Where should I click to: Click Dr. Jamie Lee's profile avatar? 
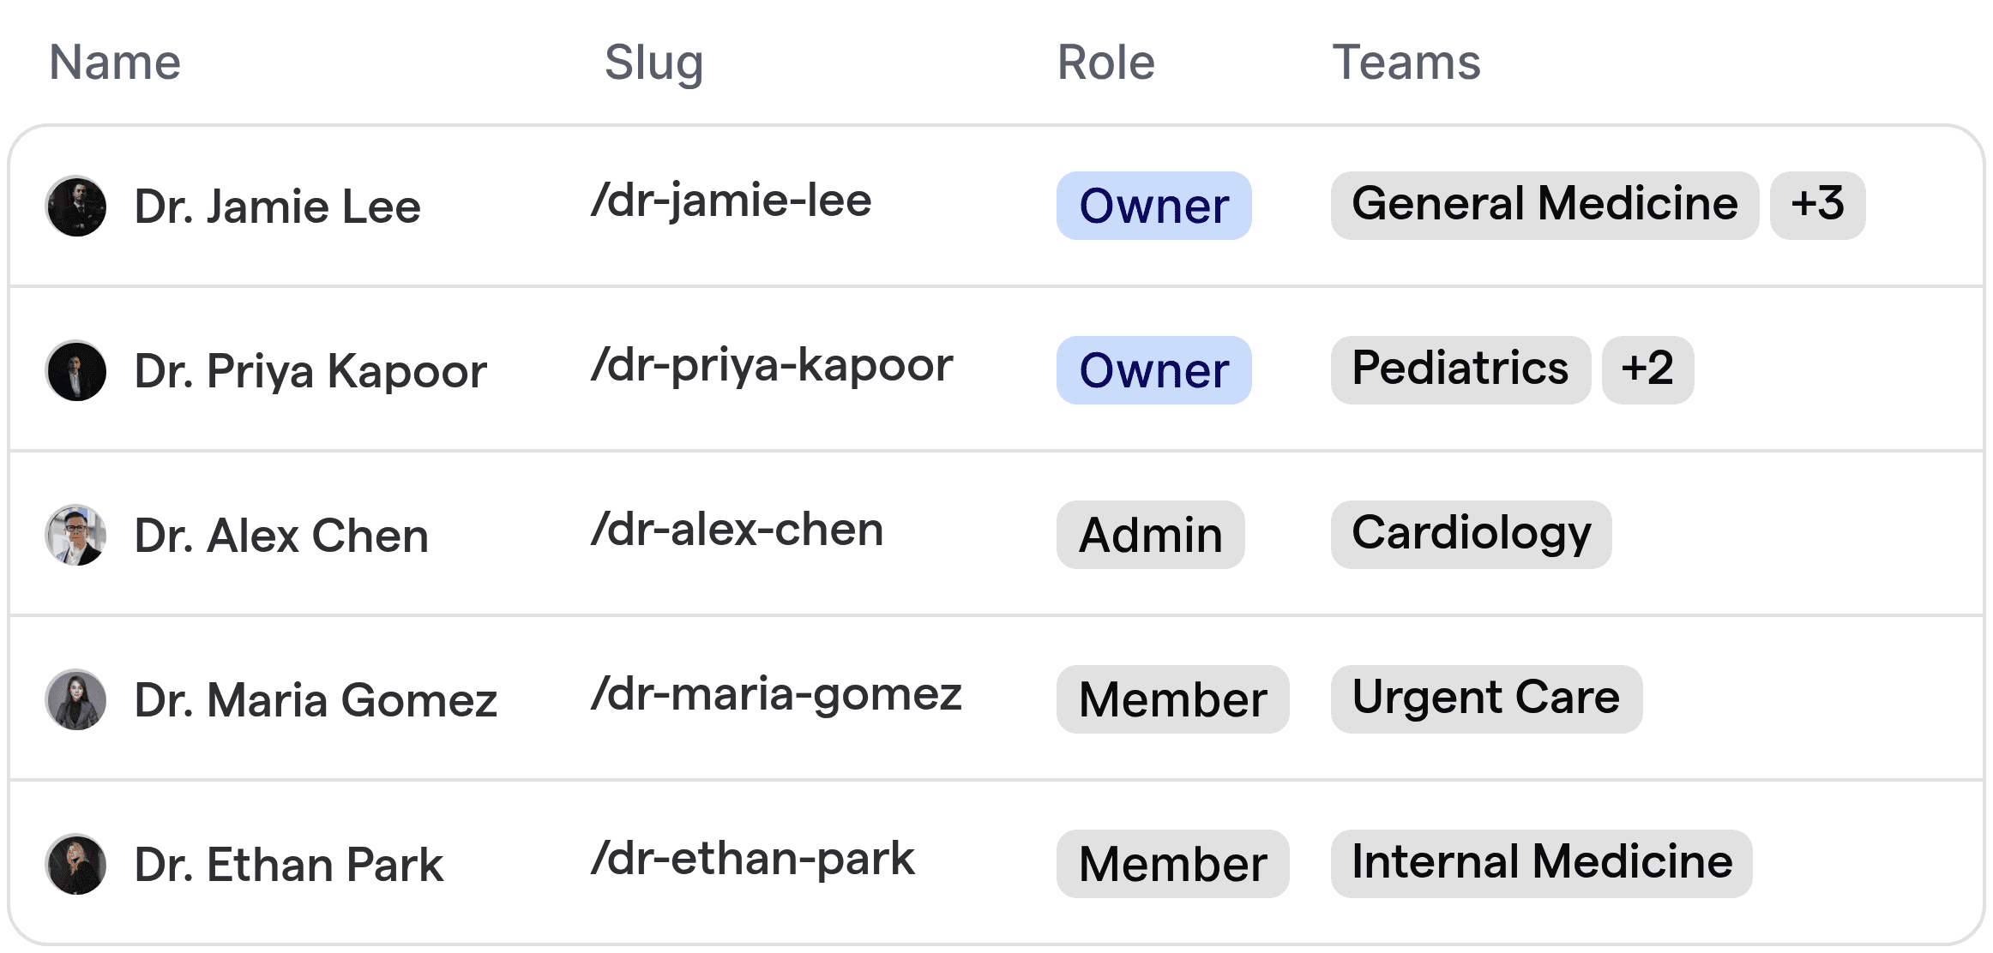pyautogui.click(x=75, y=206)
